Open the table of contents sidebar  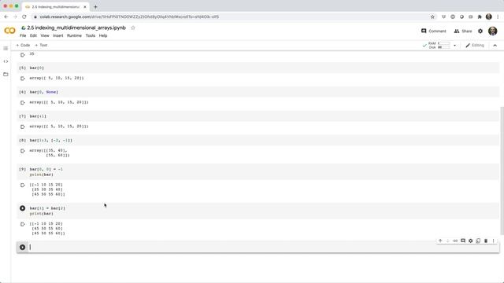coord(6,49)
